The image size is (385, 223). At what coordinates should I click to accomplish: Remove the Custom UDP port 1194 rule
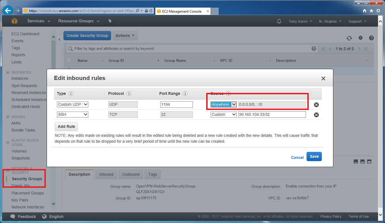[x=316, y=104]
